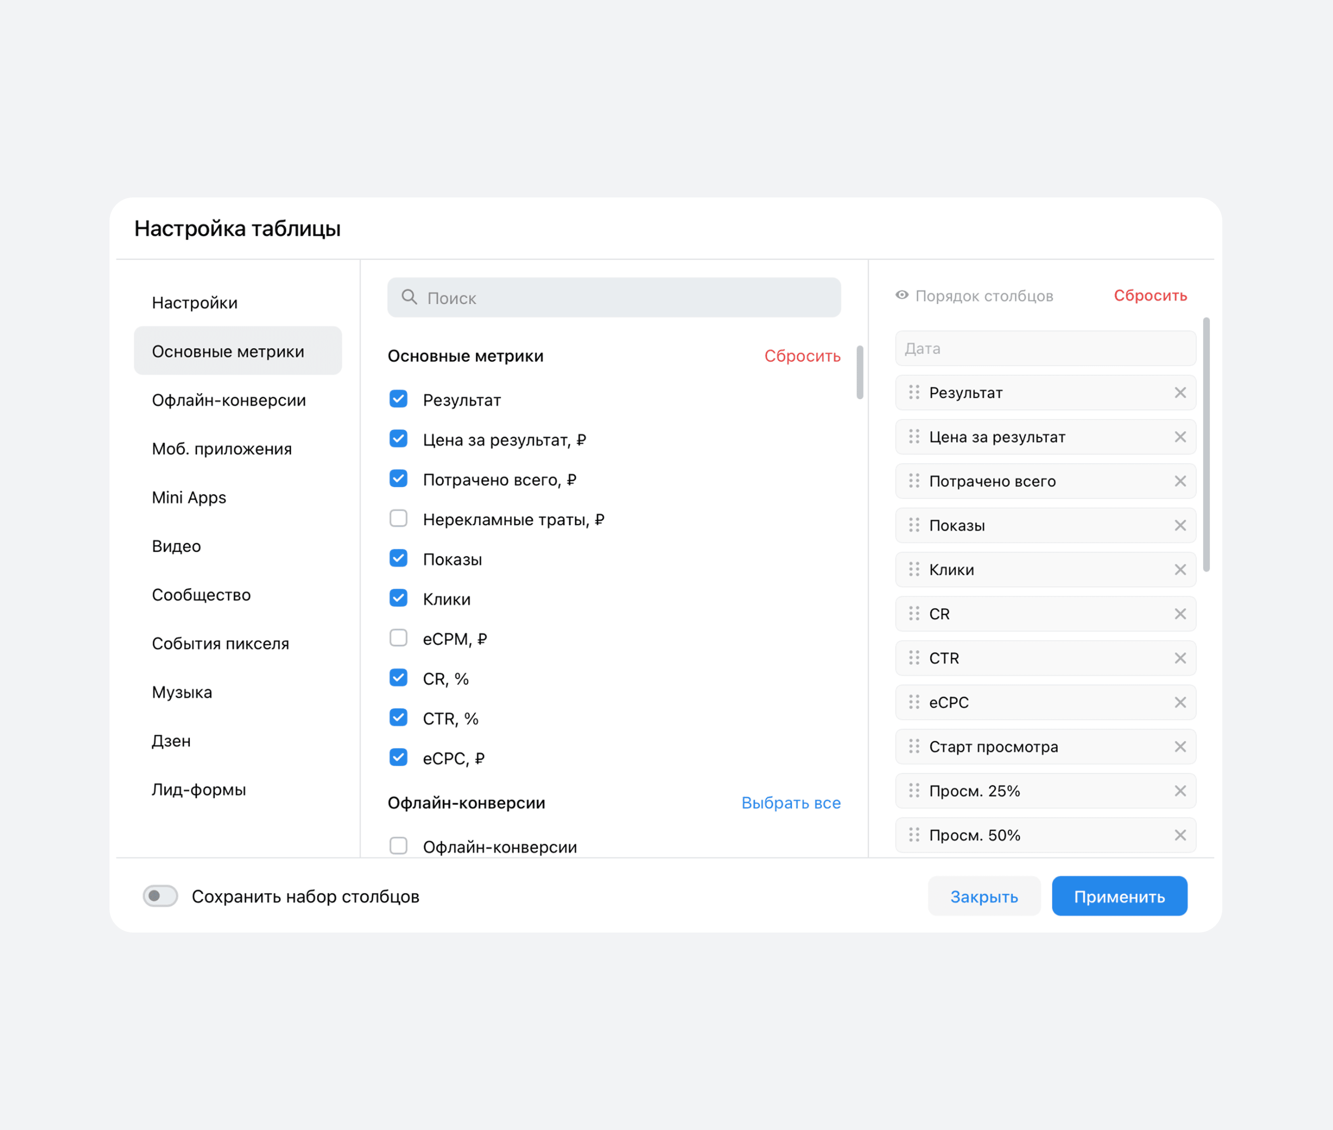Image resolution: width=1333 pixels, height=1130 pixels.
Task: Remove the Показы column from order list
Action: [x=1180, y=525]
